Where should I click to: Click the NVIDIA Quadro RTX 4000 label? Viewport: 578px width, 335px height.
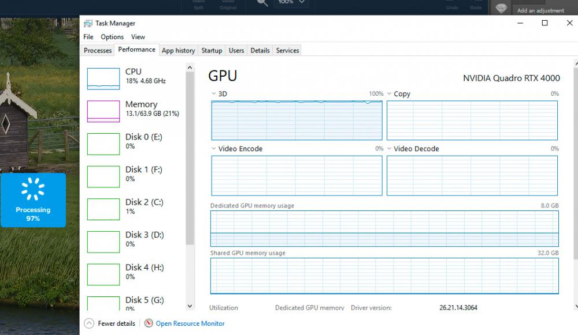click(512, 78)
